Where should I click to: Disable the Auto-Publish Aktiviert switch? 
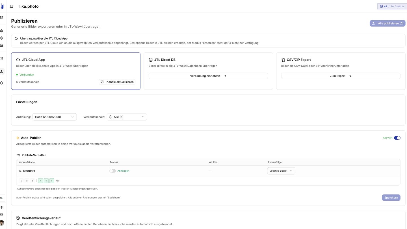(x=397, y=138)
